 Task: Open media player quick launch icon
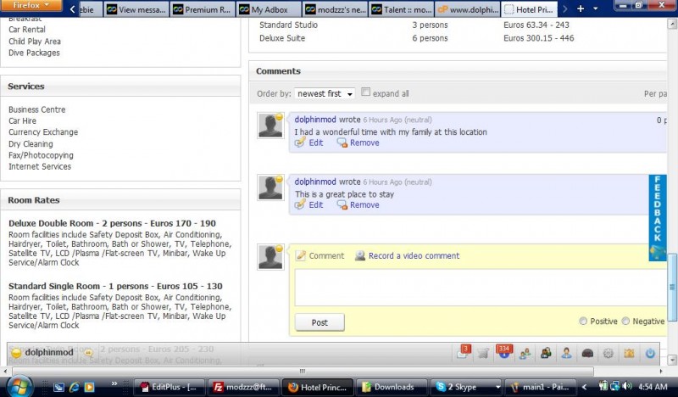coord(89,387)
